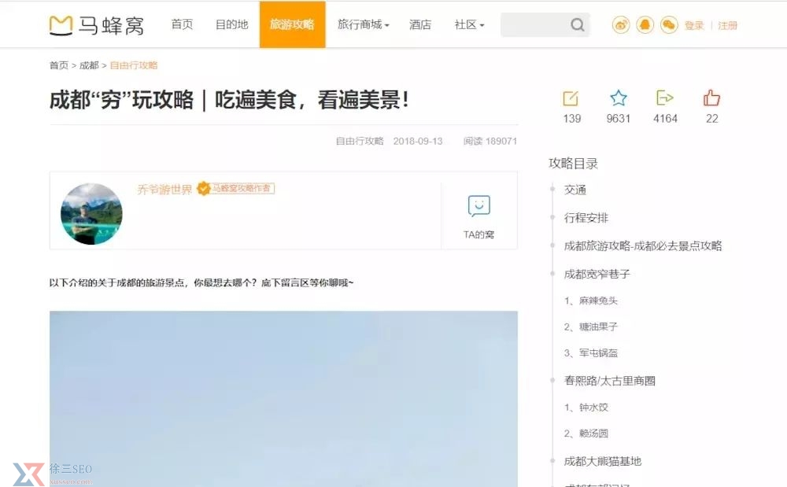The width and height of the screenshot is (787, 487).
Task: Sign in via the QQ icon
Action: coord(645,24)
